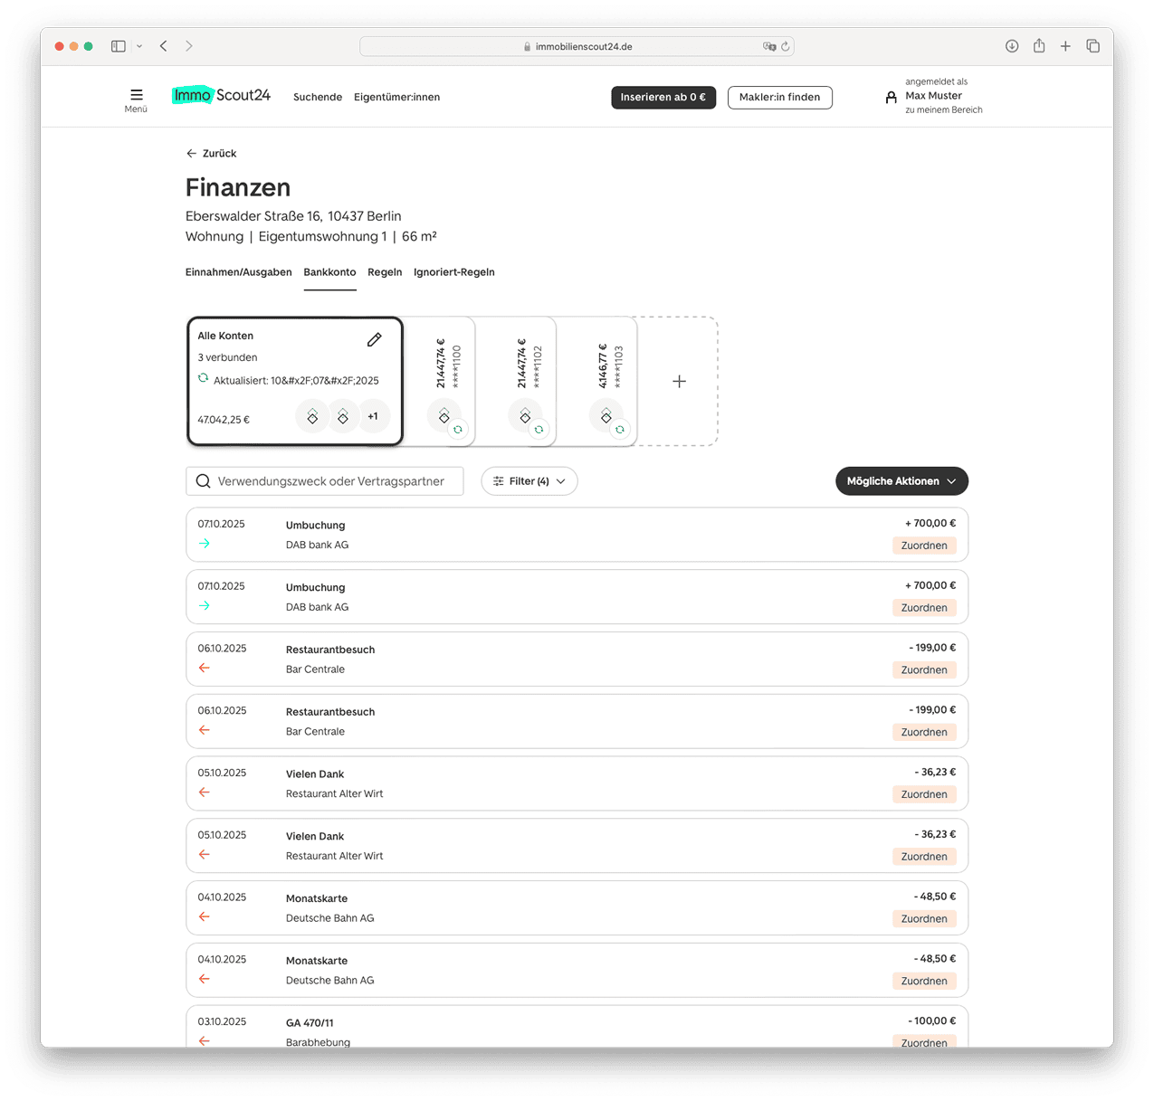Switch to the Einnahmen/Ausgaben tab
Image resolution: width=1154 pixels, height=1101 pixels.
click(238, 272)
